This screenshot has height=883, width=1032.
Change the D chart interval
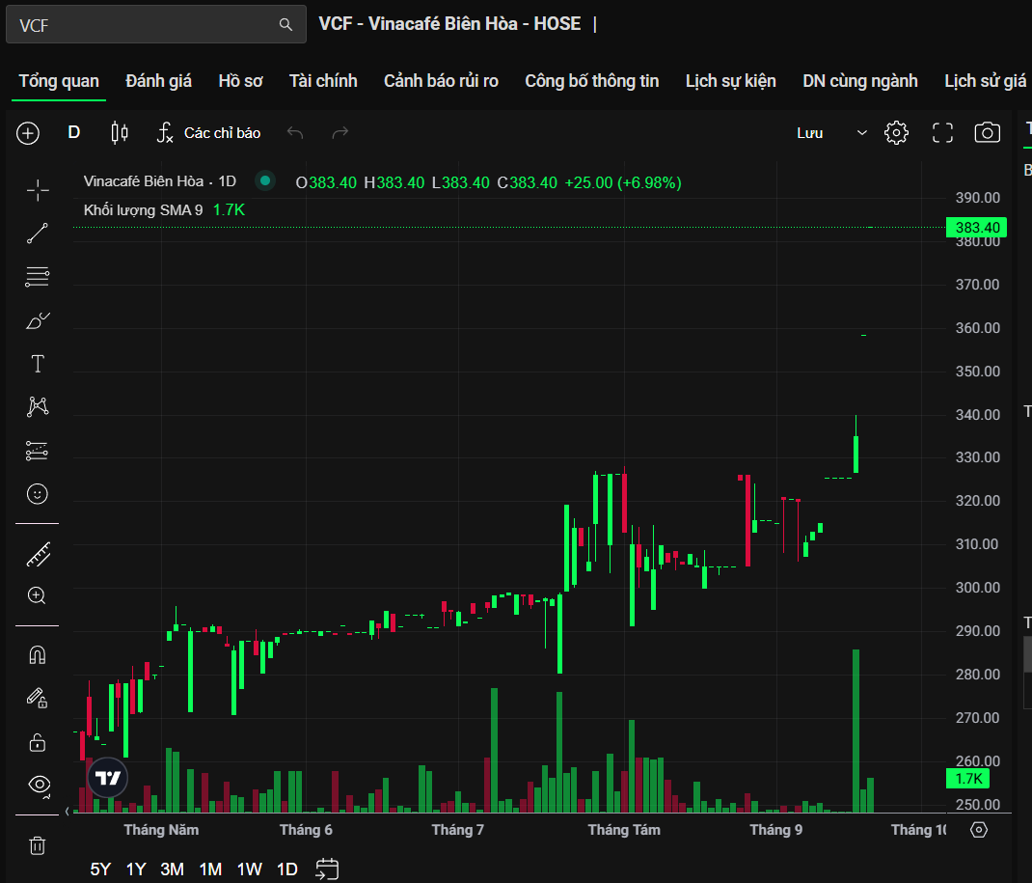pos(73,132)
